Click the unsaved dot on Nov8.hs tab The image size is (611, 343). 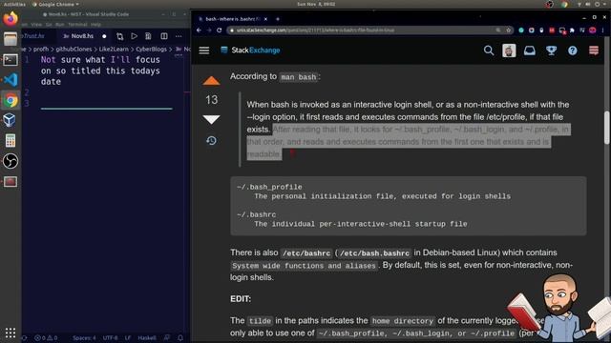click(x=104, y=36)
